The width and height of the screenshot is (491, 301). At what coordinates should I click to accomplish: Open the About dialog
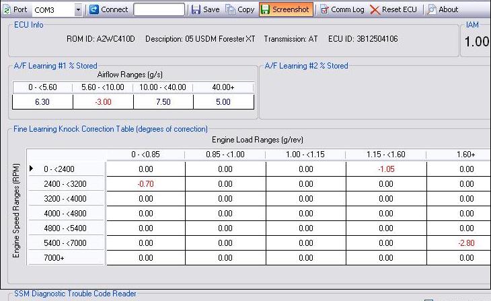click(x=443, y=9)
